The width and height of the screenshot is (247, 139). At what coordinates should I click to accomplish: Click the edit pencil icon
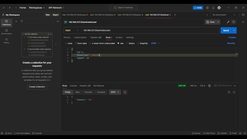228,22
